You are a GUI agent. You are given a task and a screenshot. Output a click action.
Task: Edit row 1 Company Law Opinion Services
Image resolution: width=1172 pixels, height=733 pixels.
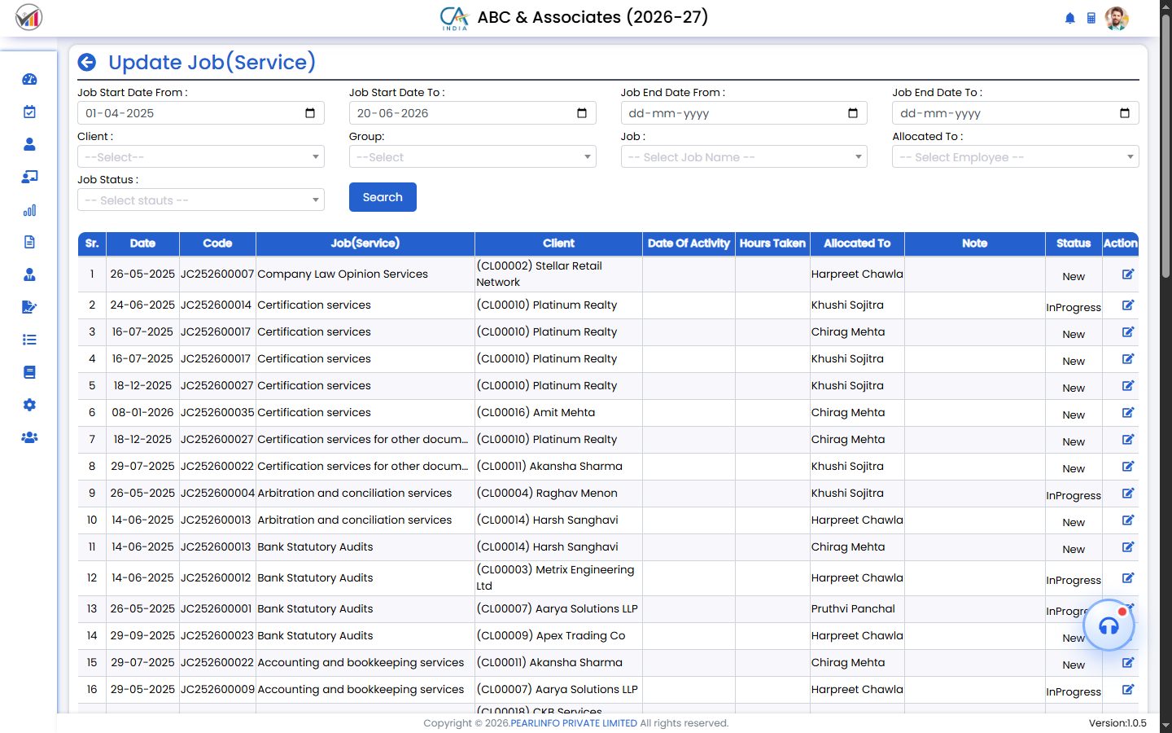click(x=1128, y=274)
